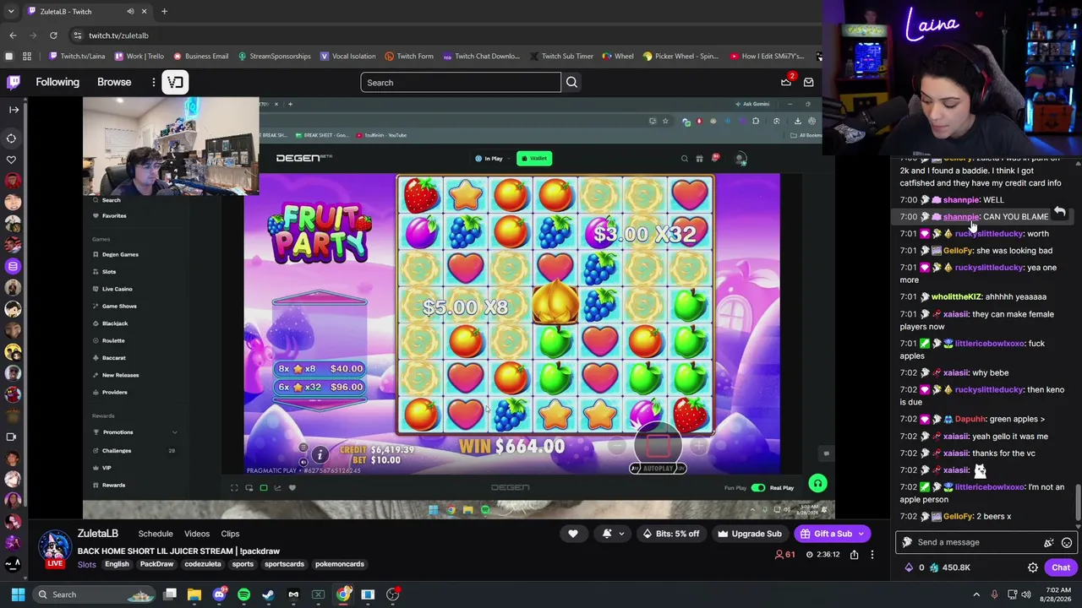The height and width of the screenshot is (608, 1082).
Task: Click the PackDraw stream tag
Action: [x=156, y=564]
